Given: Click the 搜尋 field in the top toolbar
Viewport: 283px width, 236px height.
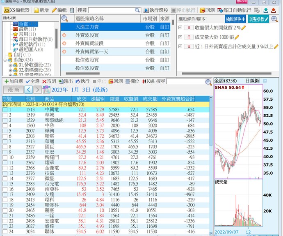Looking at the screenshot, I should point(110,10).
